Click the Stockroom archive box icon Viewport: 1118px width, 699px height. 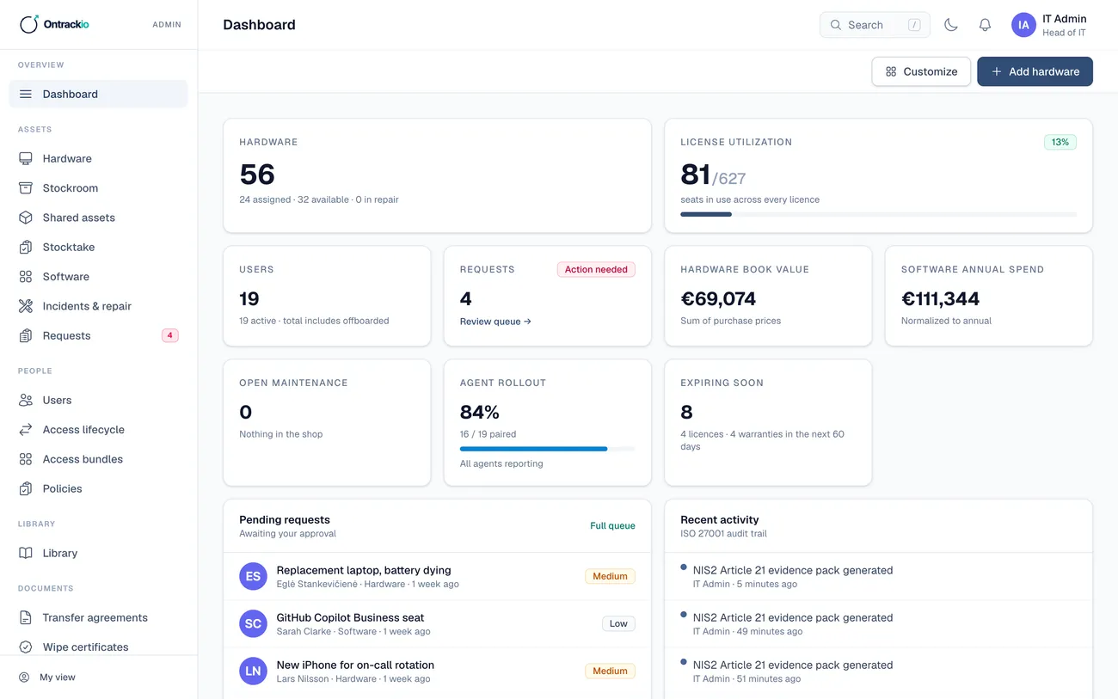tap(26, 188)
